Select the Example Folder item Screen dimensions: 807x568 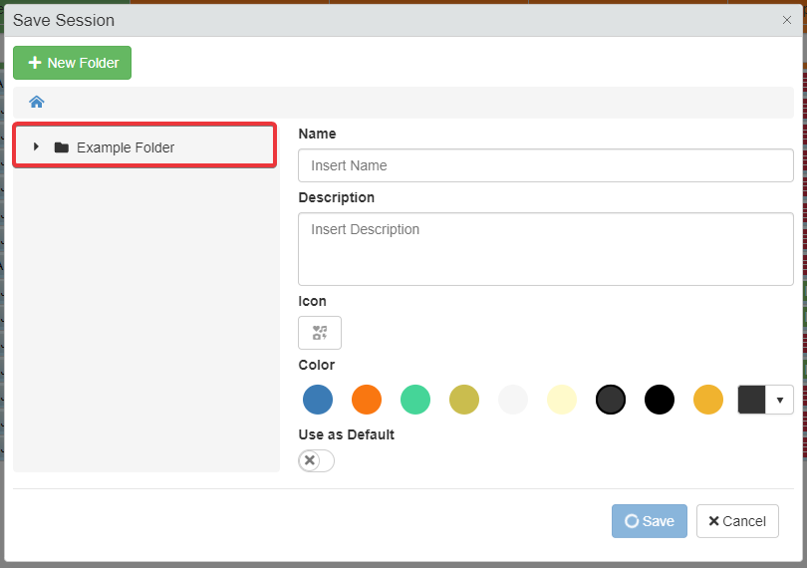pyautogui.click(x=126, y=147)
